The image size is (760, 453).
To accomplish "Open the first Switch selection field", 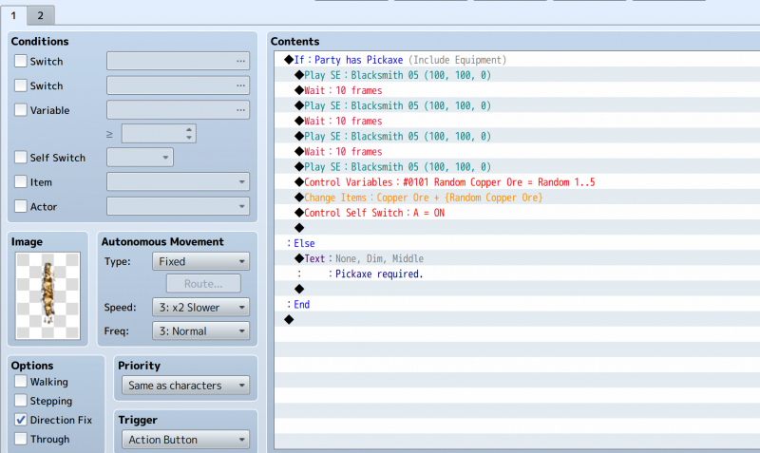I will tap(178, 61).
